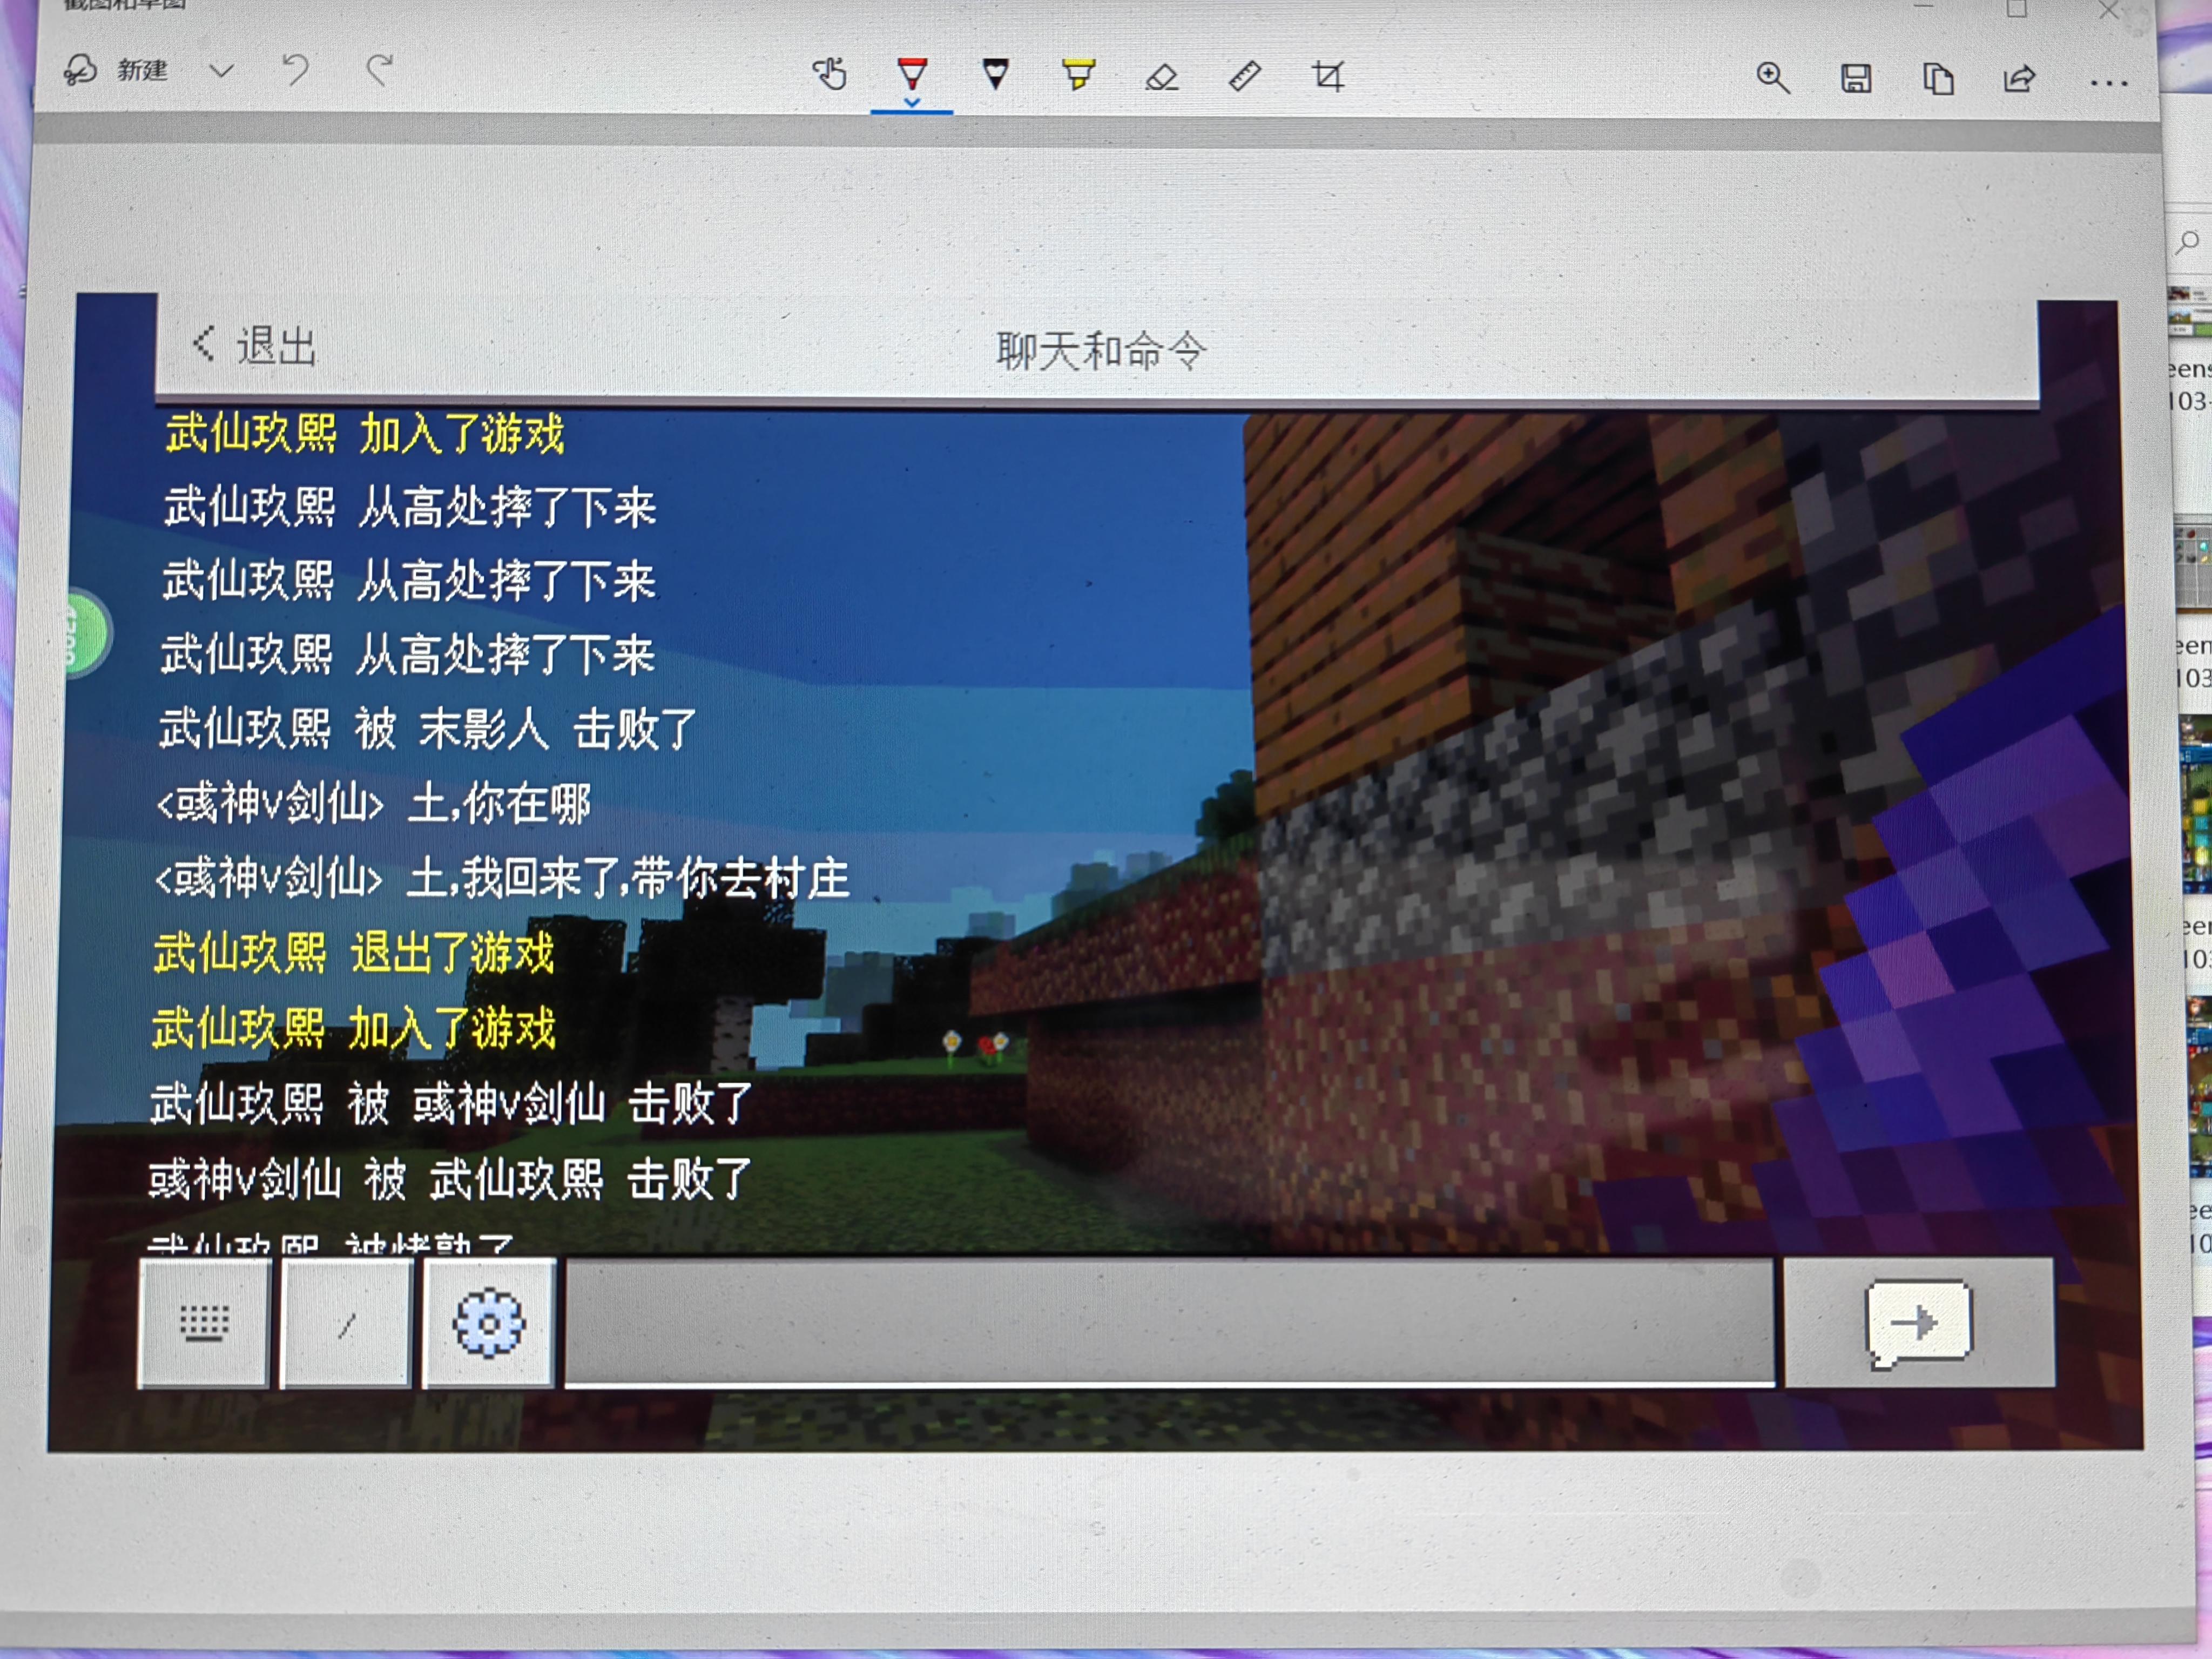
Task: Select the red Ballpoint pen tool
Action: point(912,75)
